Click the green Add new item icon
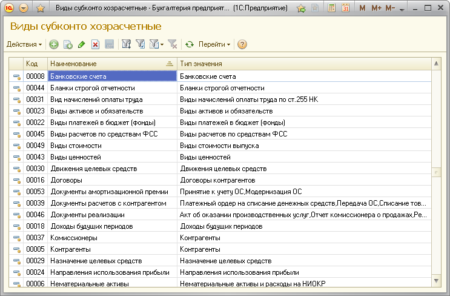The image size is (450, 296). pyautogui.click(x=54, y=44)
